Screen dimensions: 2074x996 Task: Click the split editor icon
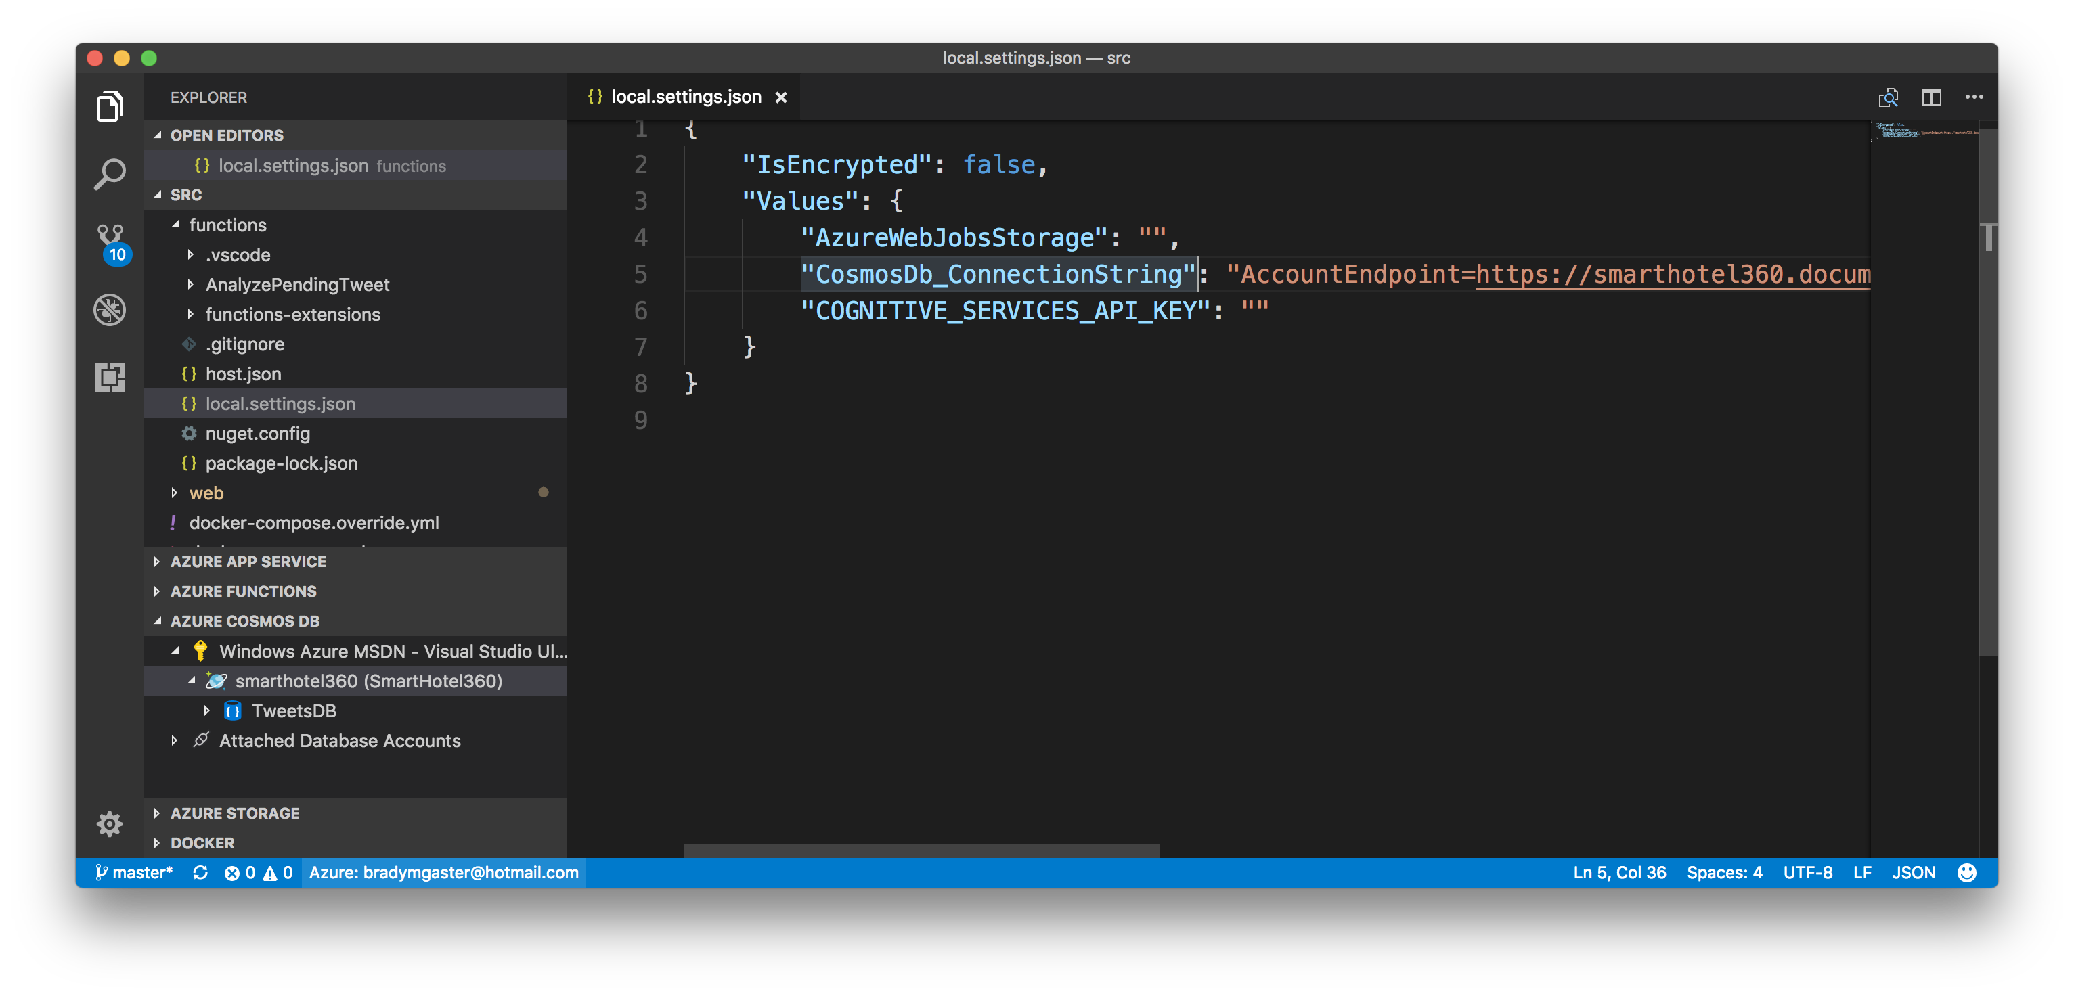[1931, 97]
